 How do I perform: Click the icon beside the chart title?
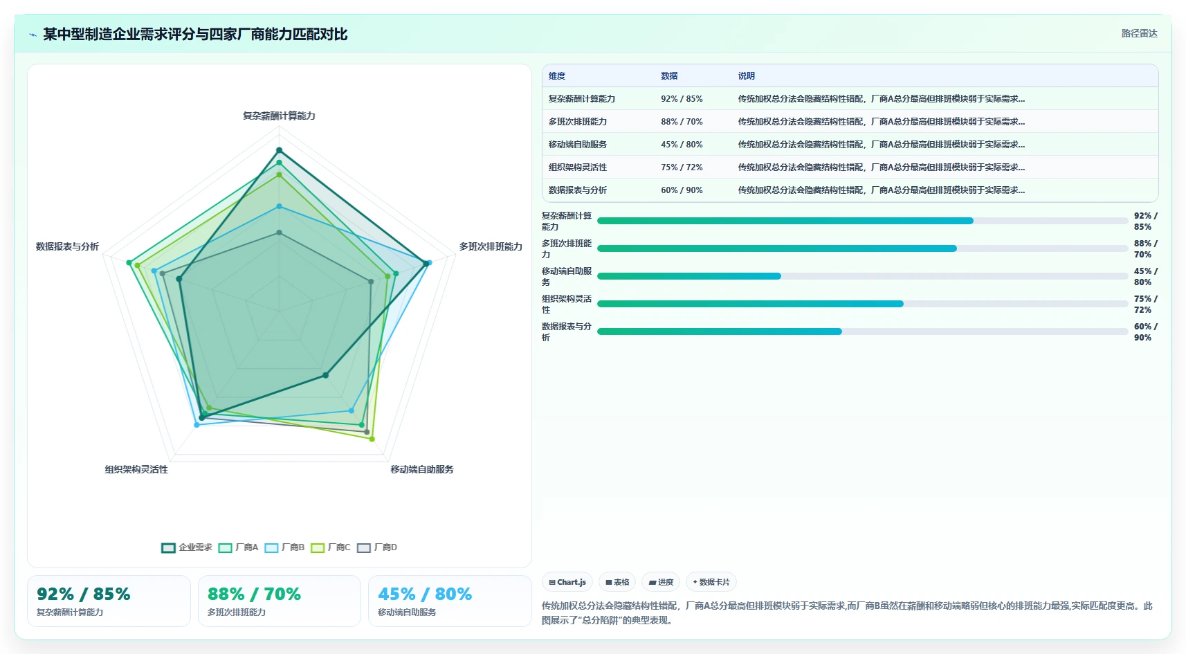click(33, 35)
